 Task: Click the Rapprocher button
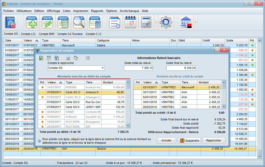(x=214, y=140)
